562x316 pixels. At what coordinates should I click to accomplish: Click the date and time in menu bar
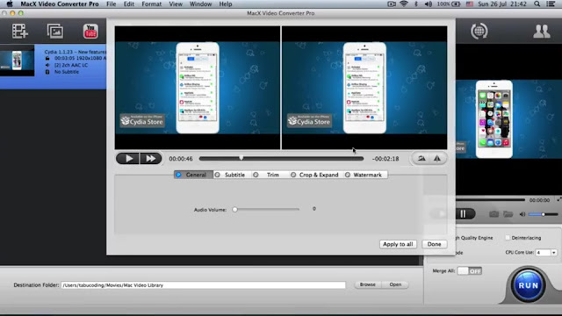[x=502, y=4]
